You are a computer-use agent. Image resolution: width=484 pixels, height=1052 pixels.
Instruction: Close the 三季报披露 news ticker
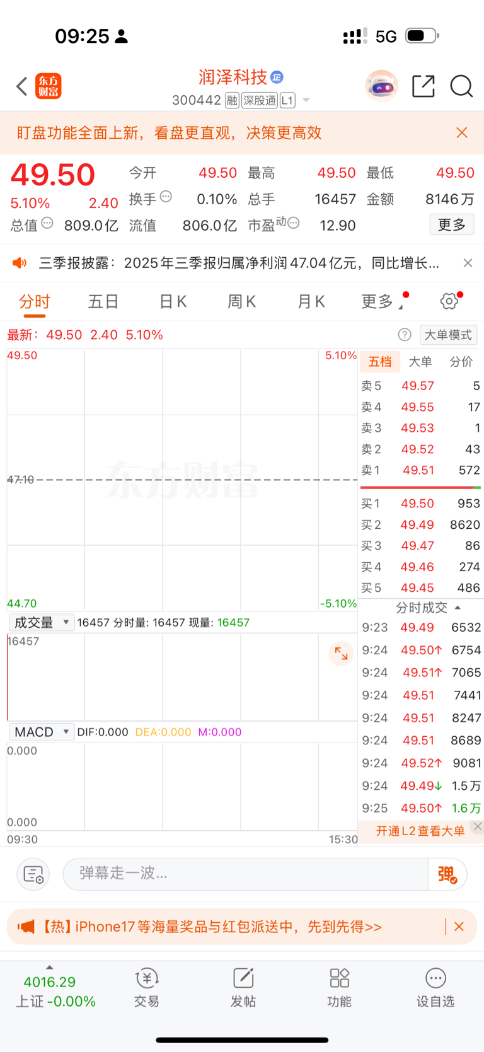point(468,263)
